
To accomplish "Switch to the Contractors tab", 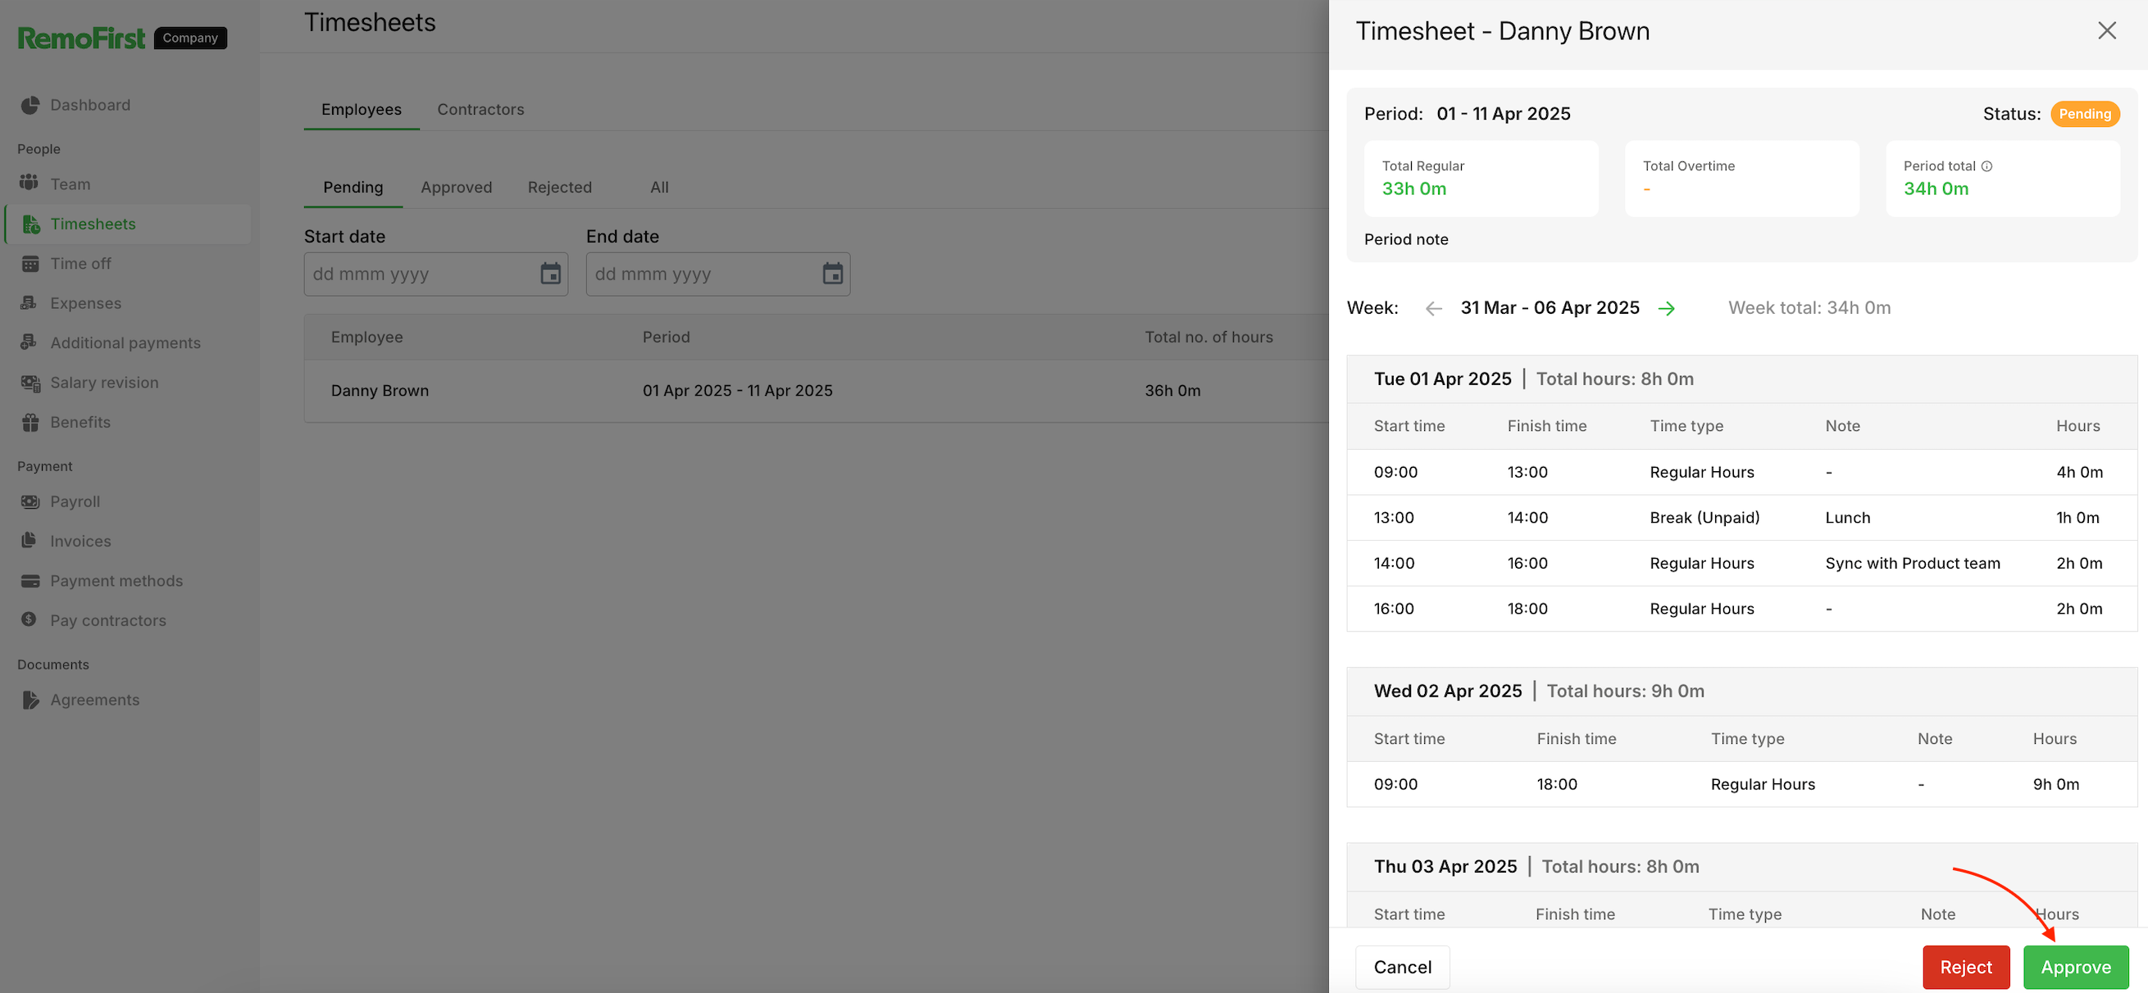I will tap(480, 109).
